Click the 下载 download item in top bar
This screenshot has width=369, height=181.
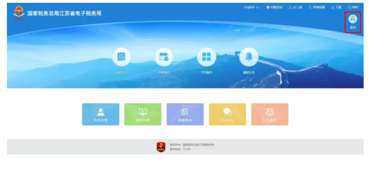[336, 7]
